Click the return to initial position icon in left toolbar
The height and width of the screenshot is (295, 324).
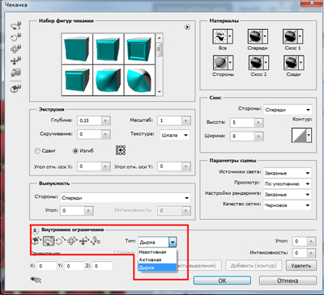tap(16, 89)
